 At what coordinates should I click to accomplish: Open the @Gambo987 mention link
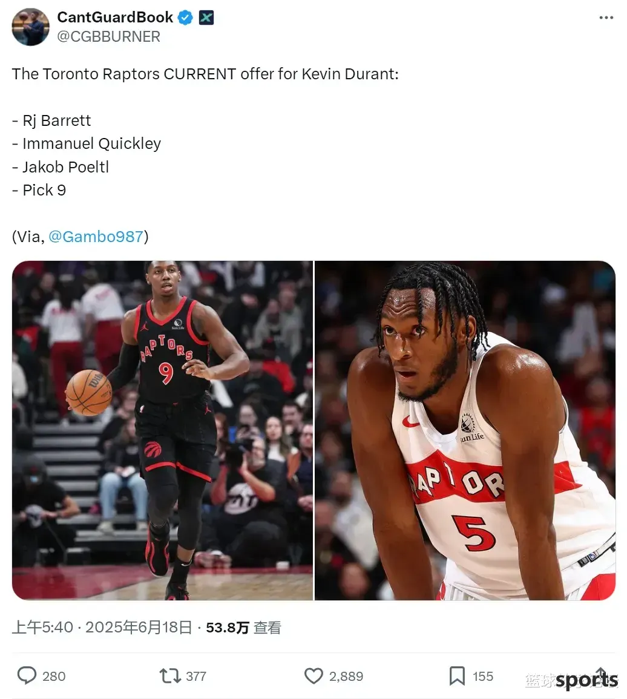pos(96,237)
